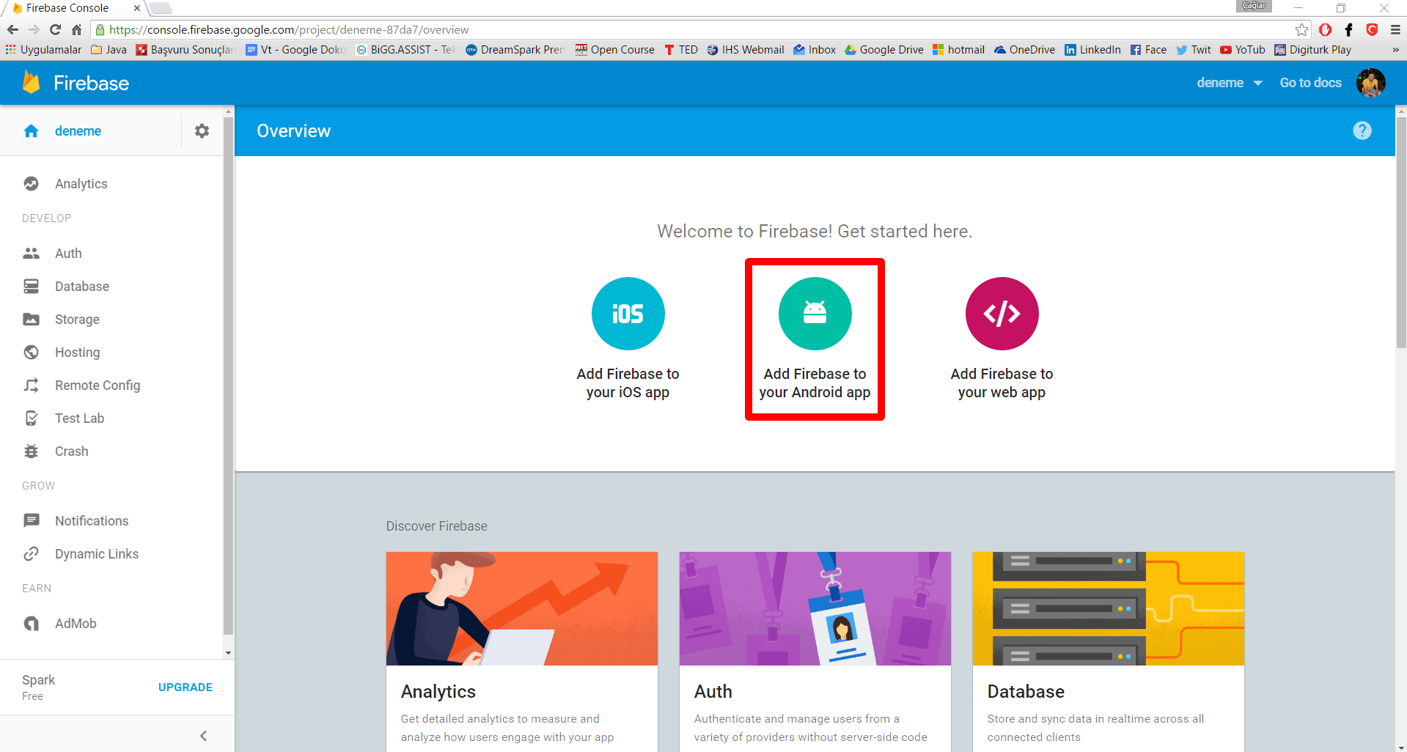Click the Android robot circle icon

point(815,314)
